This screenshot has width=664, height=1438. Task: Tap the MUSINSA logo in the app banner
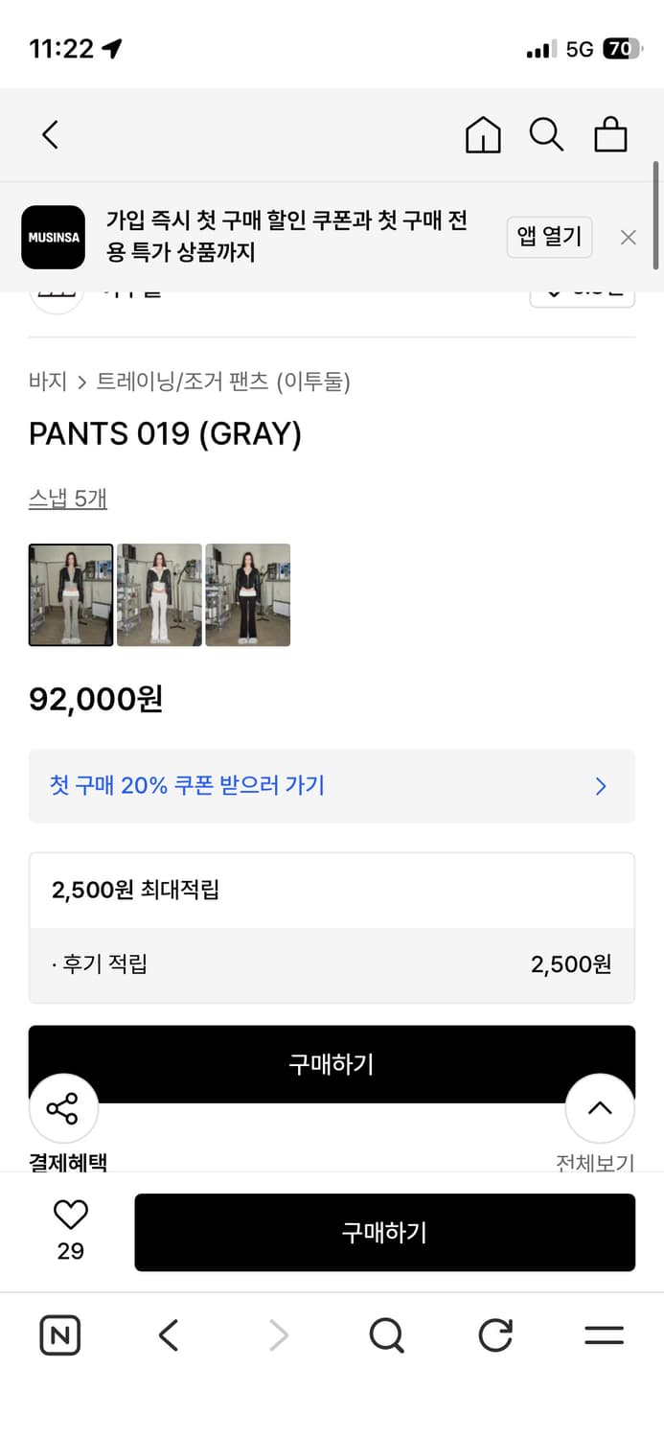tap(53, 237)
